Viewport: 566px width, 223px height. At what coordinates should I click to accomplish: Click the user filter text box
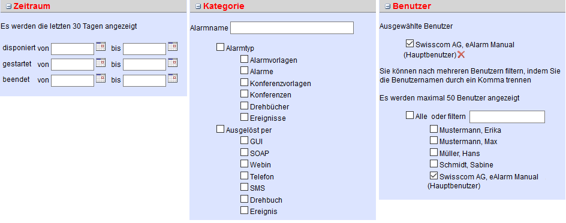pos(507,117)
